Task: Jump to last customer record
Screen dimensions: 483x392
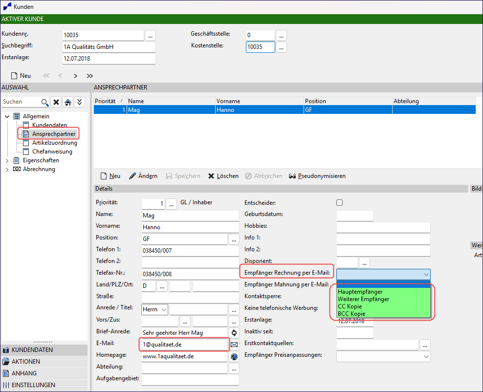Action: [x=89, y=76]
